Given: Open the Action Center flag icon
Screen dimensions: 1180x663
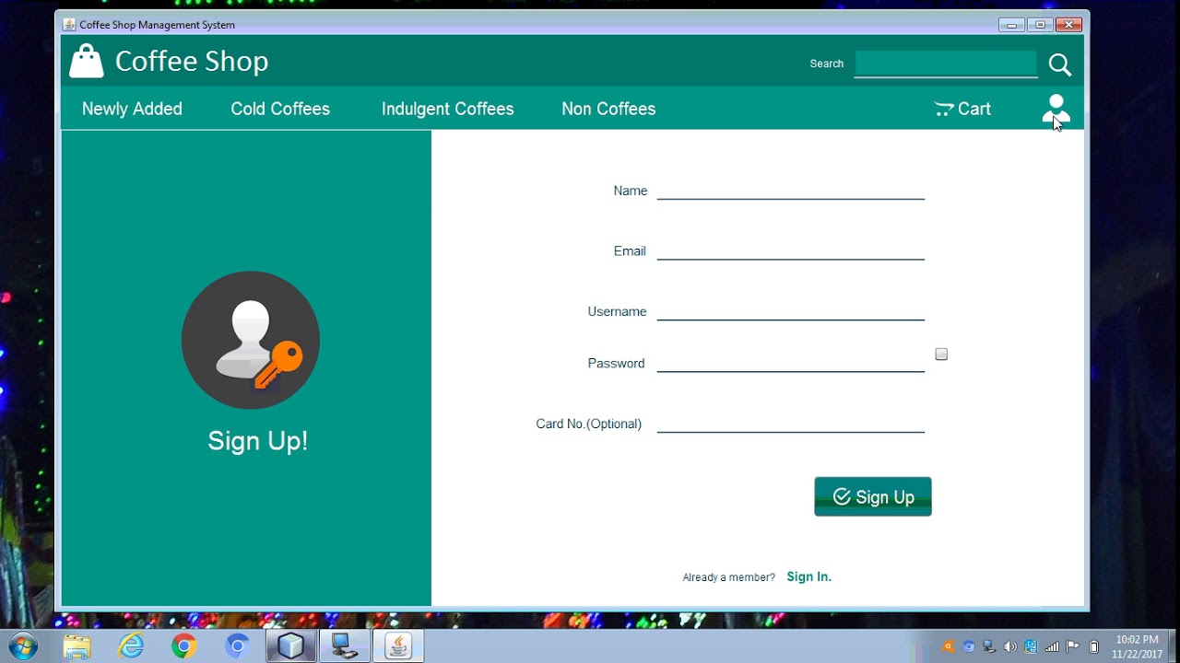Looking at the screenshot, I should (1072, 646).
